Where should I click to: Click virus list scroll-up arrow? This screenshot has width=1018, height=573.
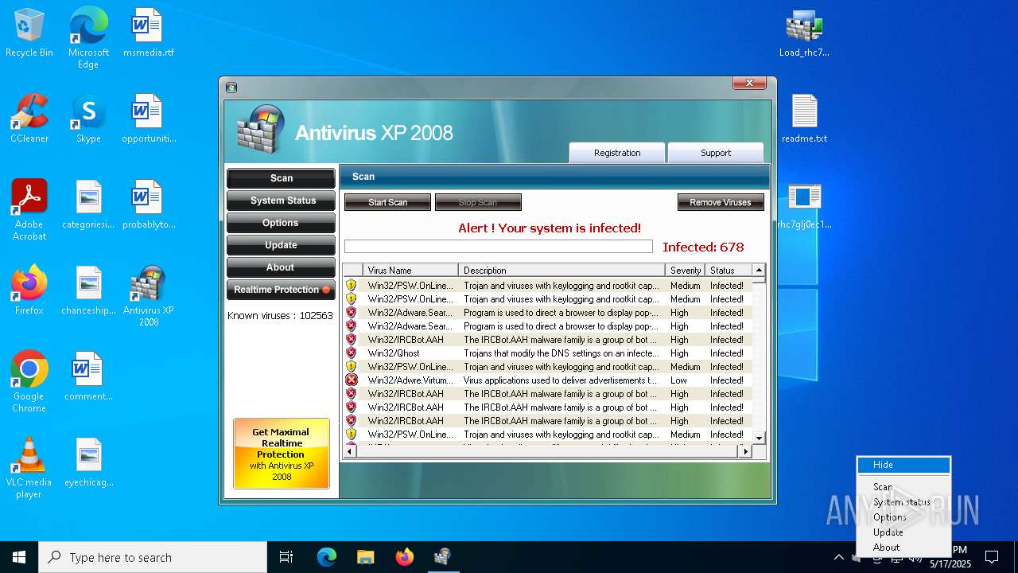click(759, 270)
